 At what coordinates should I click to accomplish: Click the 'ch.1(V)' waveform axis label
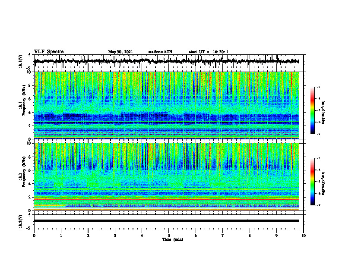pyautogui.click(x=20, y=61)
